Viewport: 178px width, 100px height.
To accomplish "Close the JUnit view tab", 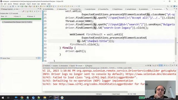I will pos(20,9).
